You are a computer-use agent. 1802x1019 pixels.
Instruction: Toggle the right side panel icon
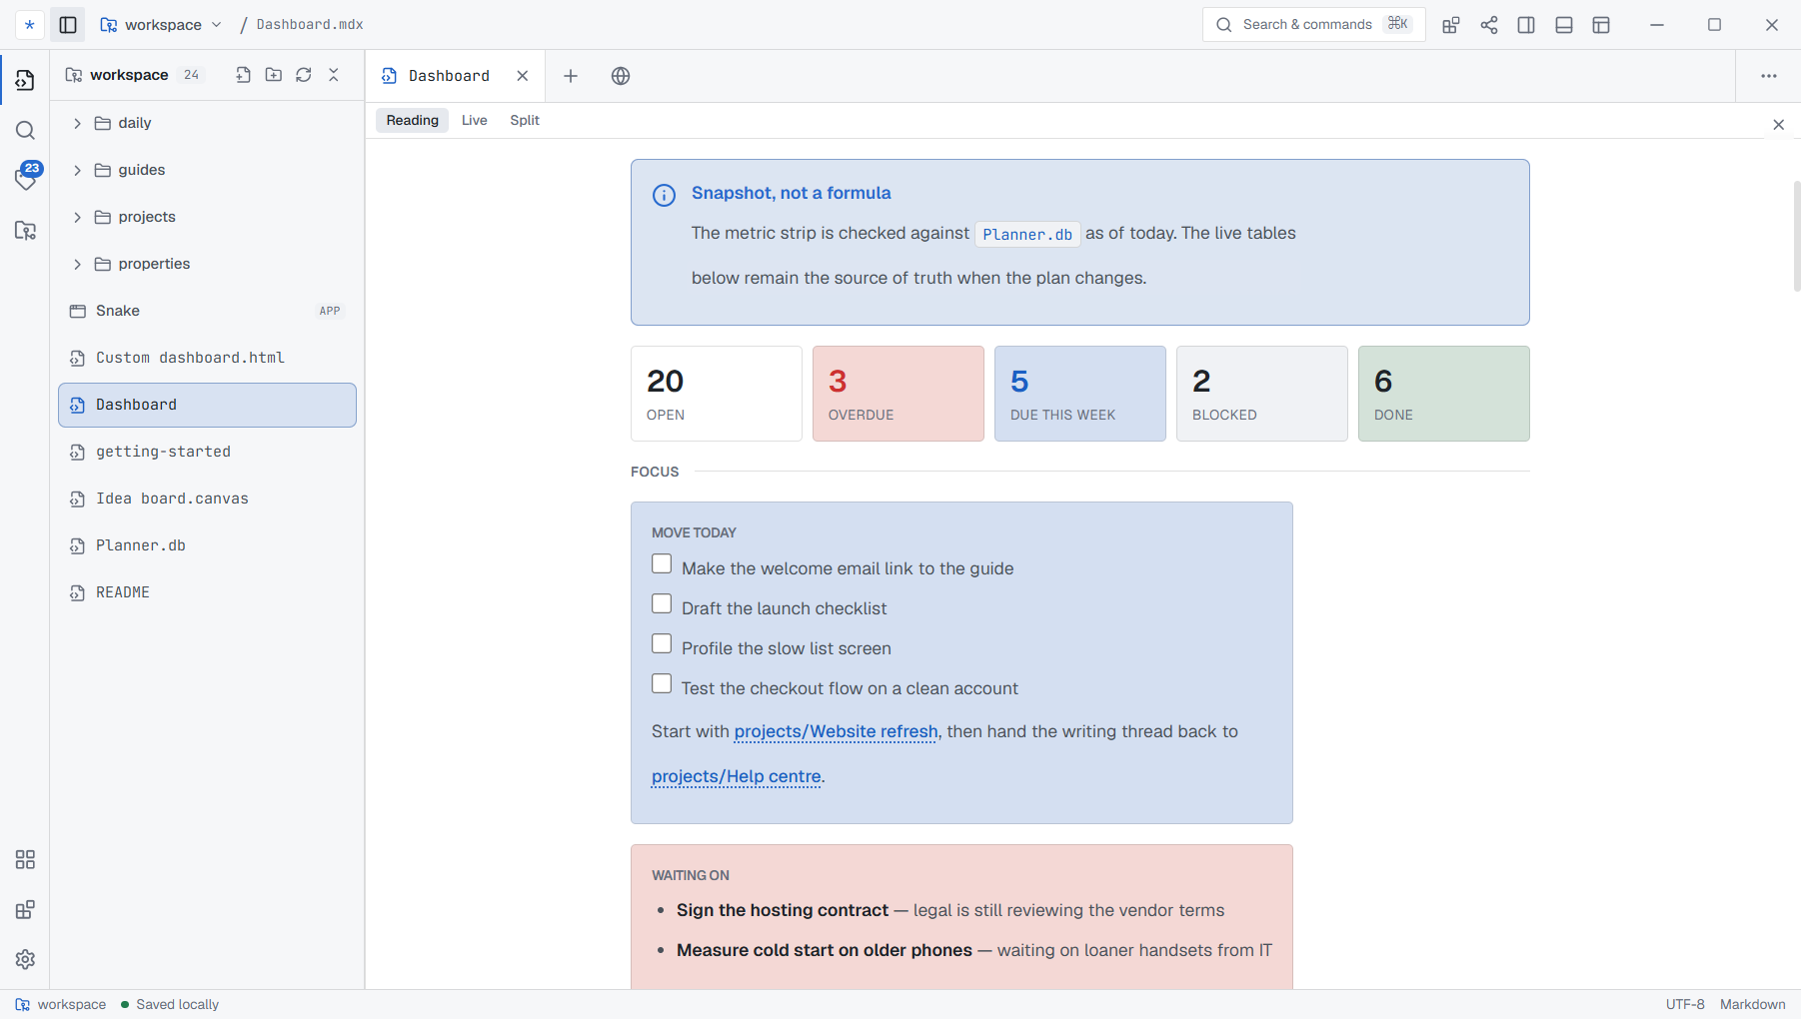[1526, 25]
